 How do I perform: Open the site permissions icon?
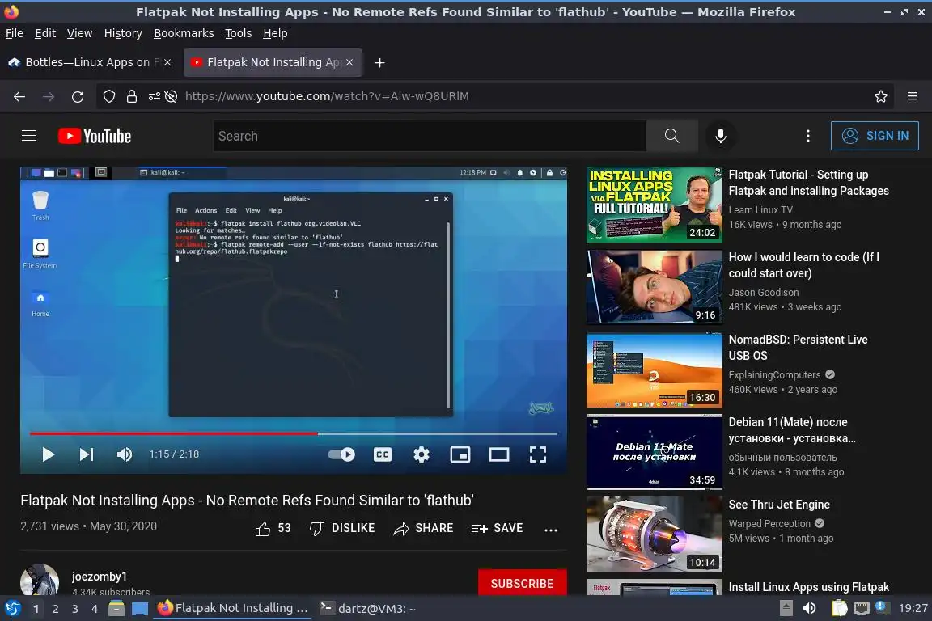(x=154, y=96)
